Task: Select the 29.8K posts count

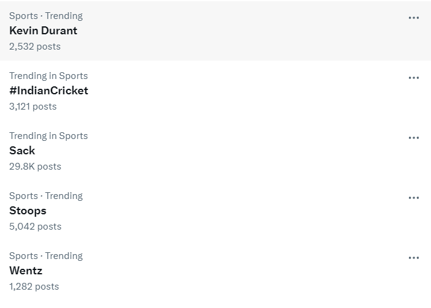Action: click(35, 167)
